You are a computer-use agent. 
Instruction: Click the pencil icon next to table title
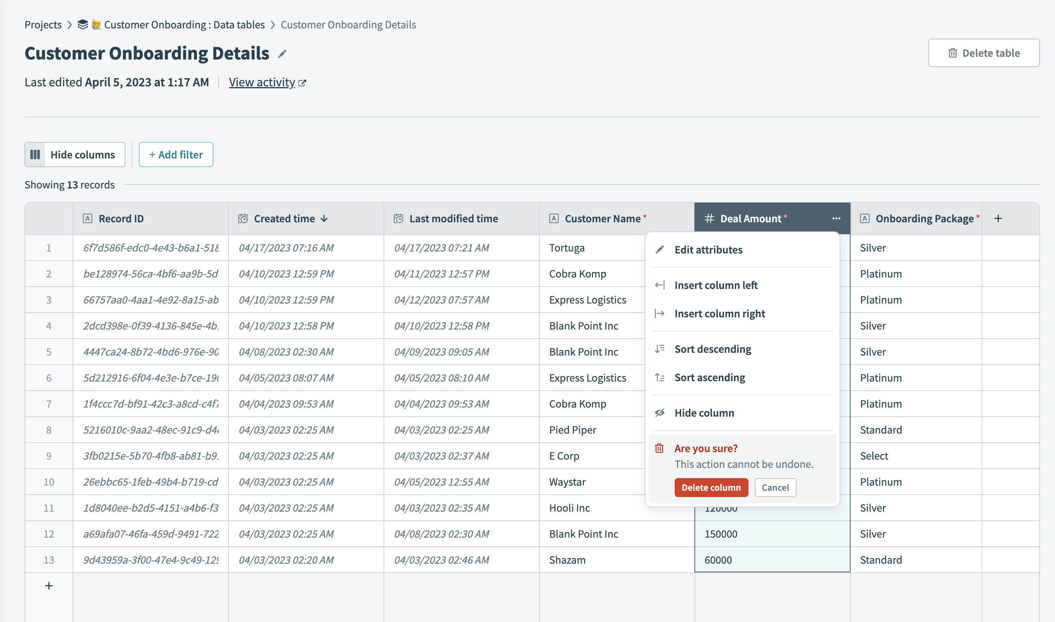pos(282,54)
